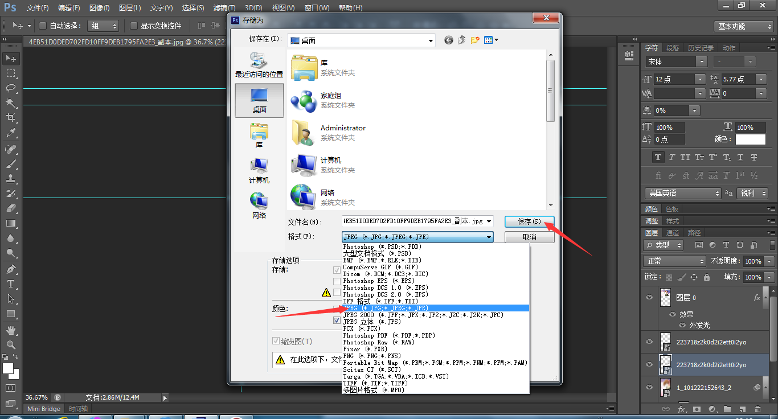The width and height of the screenshot is (778, 419).
Task: Select the Hand tool
Action: [x=11, y=330]
